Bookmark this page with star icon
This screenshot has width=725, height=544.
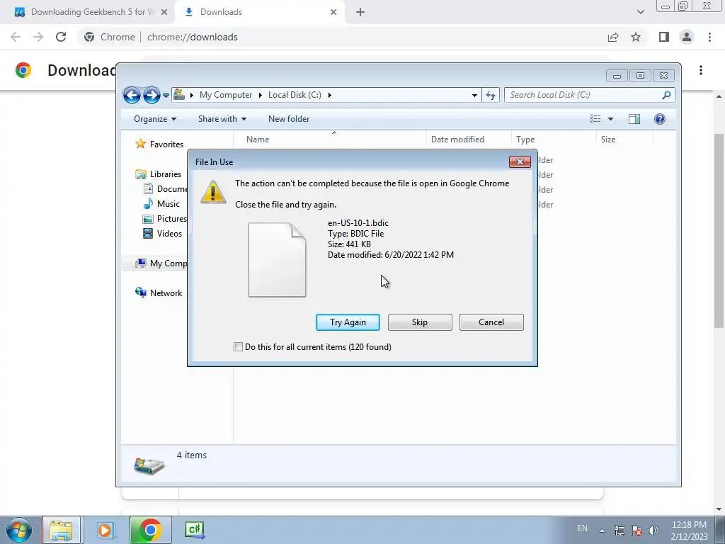[x=636, y=37]
